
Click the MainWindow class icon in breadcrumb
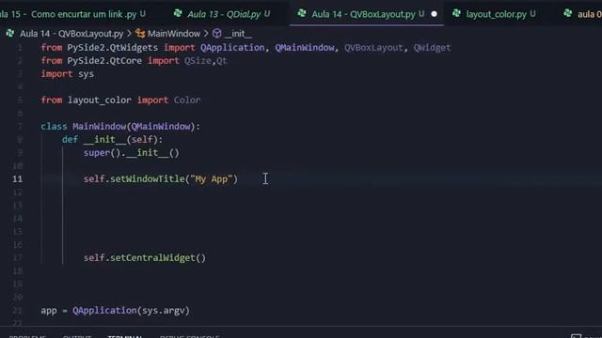coord(140,34)
